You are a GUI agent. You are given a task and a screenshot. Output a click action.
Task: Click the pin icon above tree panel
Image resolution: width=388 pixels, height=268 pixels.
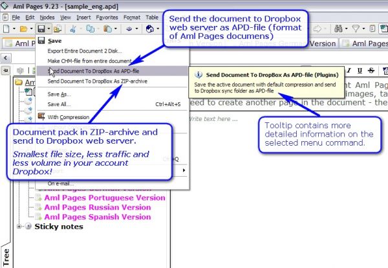(x=5, y=71)
